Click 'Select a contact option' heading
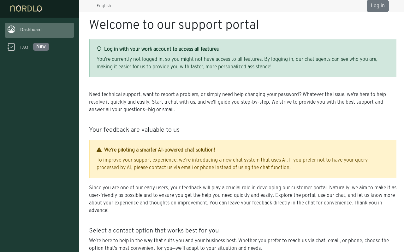 [x=154, y=231]
